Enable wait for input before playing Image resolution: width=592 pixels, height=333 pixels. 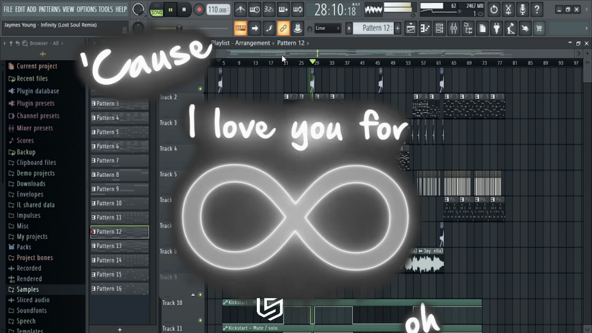click(x=254, y=9)
